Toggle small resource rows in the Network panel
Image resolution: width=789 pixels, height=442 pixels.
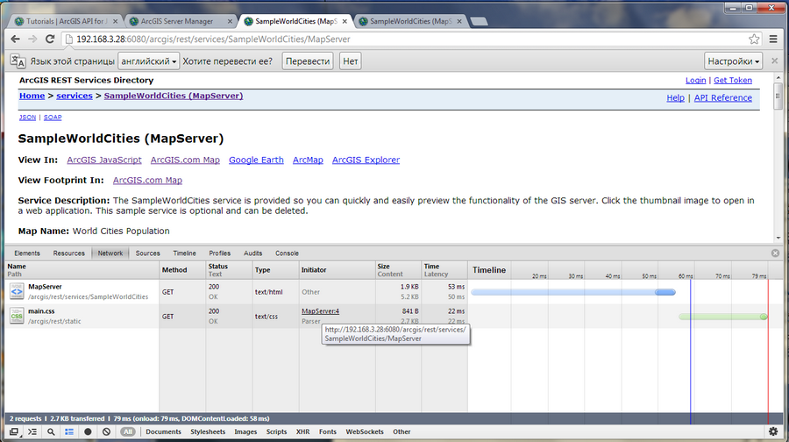click(x=69, y=431)
